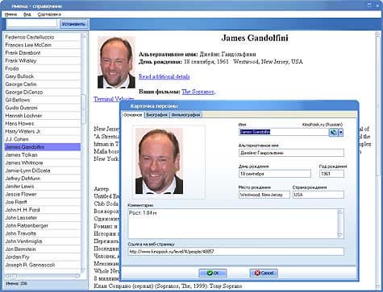Click the Место рождения field with Westwood, New Jersey
This screenshot has width=383, height=292.
point(264,195)
